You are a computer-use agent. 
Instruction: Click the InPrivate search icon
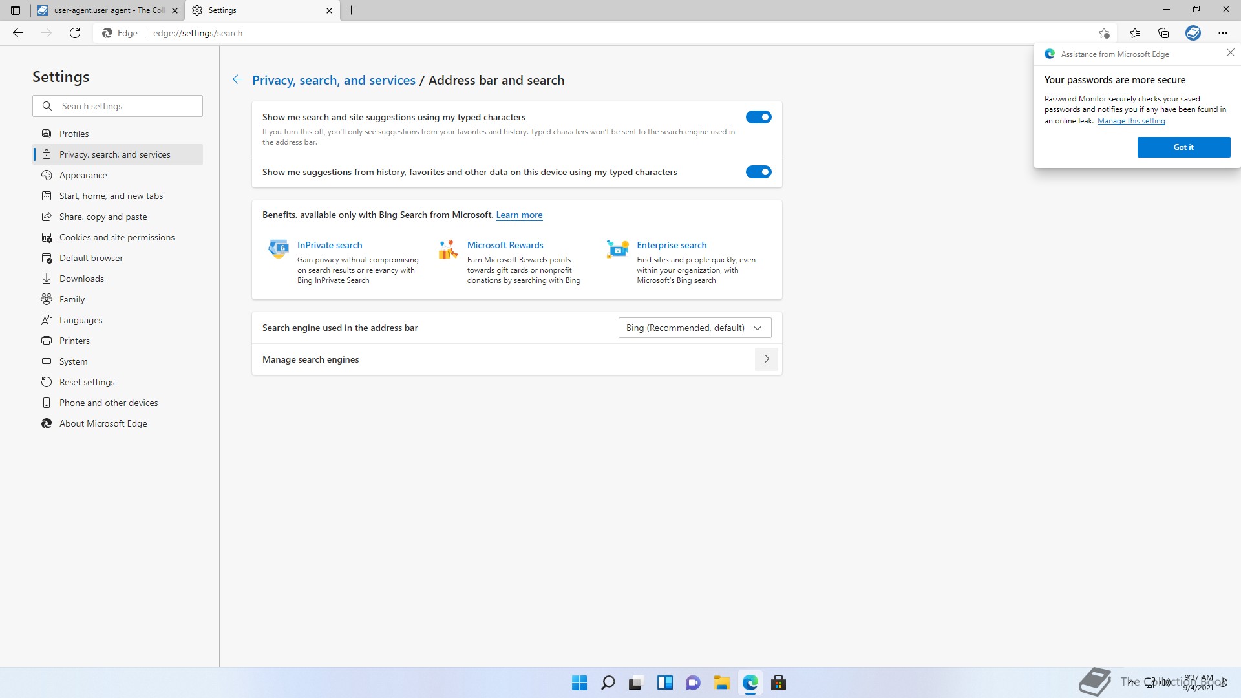pos(279,248)
